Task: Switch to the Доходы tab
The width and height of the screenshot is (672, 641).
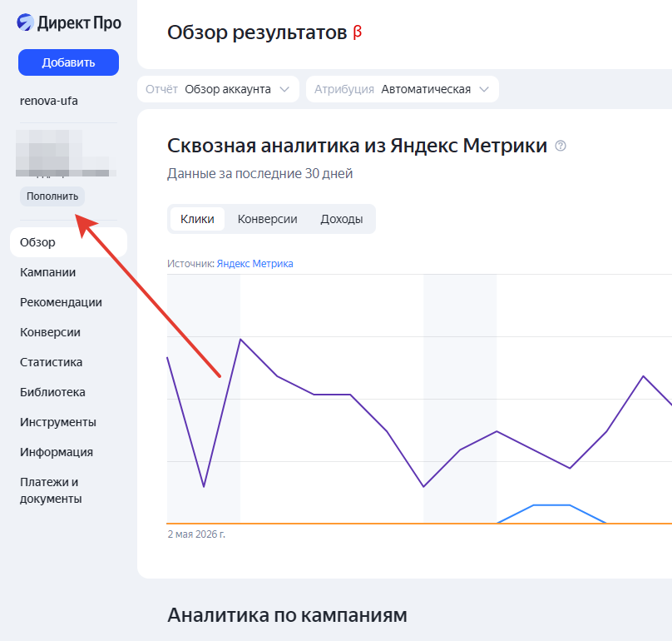Action: [x=342, y=219]
